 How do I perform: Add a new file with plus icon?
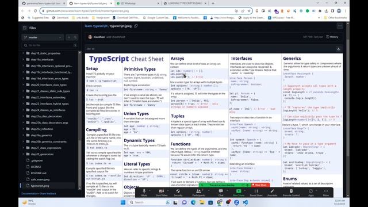(69, 37)
